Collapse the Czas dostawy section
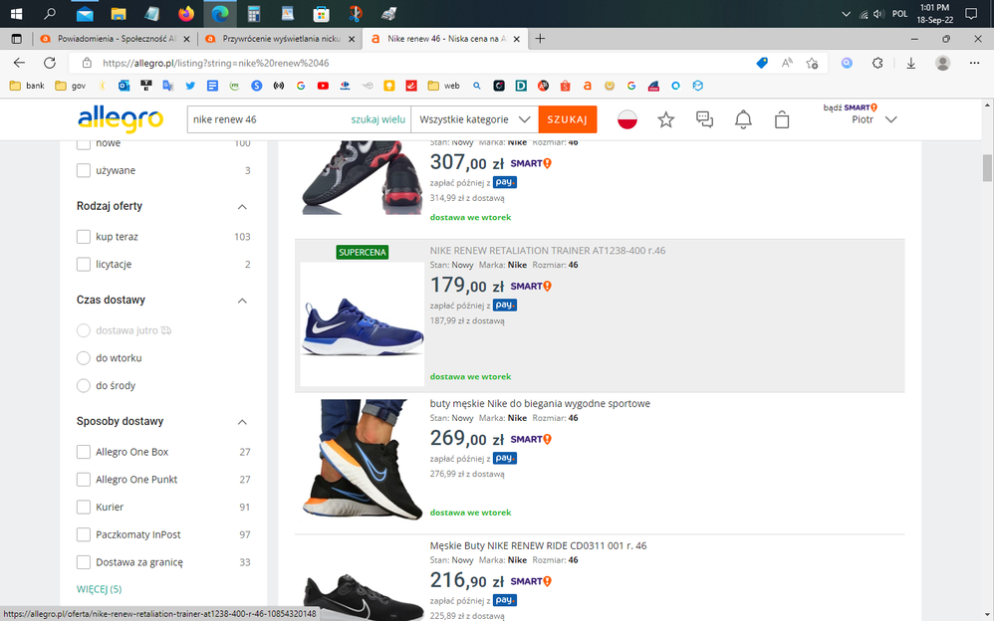The image size is (994, 621). 241,300
